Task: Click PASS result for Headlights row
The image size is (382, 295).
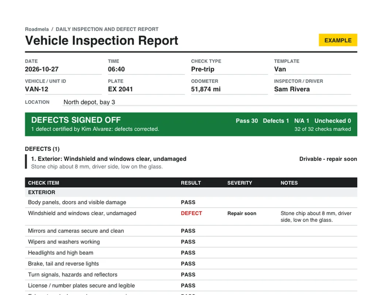Action: (188, 253)
